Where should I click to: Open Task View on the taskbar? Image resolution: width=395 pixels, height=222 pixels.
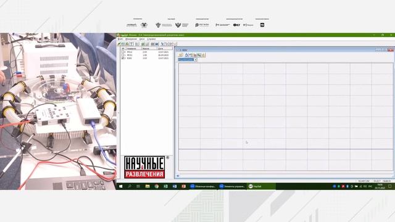(138, 186)
